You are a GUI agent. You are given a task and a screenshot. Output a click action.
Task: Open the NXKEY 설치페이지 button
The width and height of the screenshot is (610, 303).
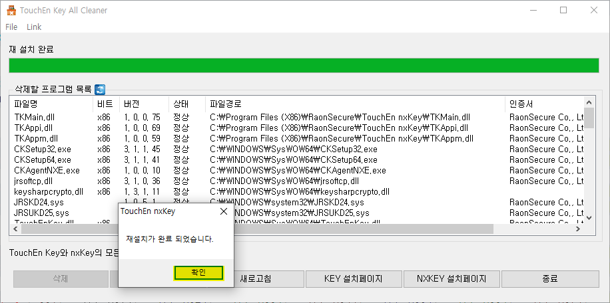452,278
